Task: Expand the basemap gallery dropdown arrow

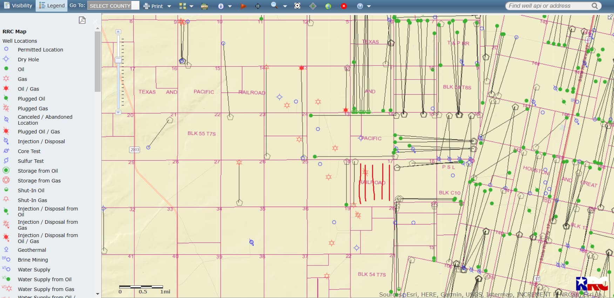Action: pos(191,6)
